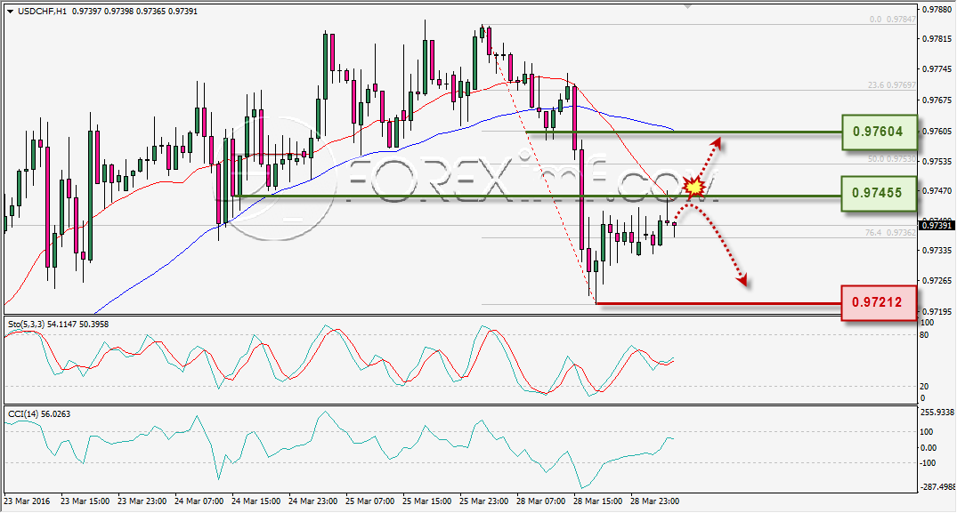Click CCI scale value 0.00

point(928,448)
